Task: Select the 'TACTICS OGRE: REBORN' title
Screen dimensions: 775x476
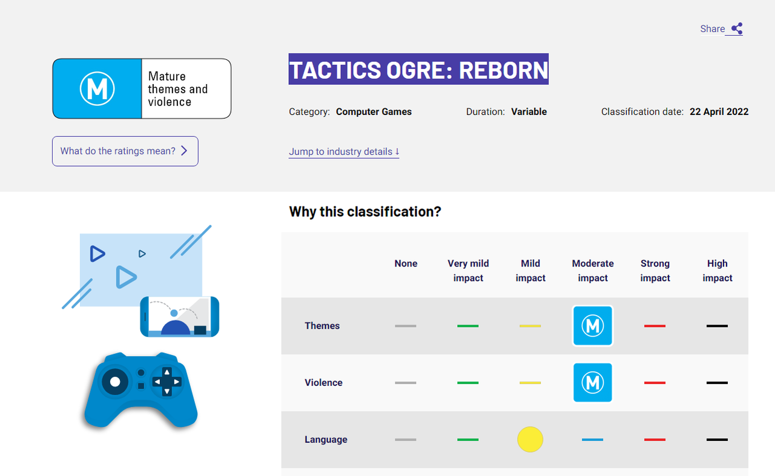Action: point(418,70)
